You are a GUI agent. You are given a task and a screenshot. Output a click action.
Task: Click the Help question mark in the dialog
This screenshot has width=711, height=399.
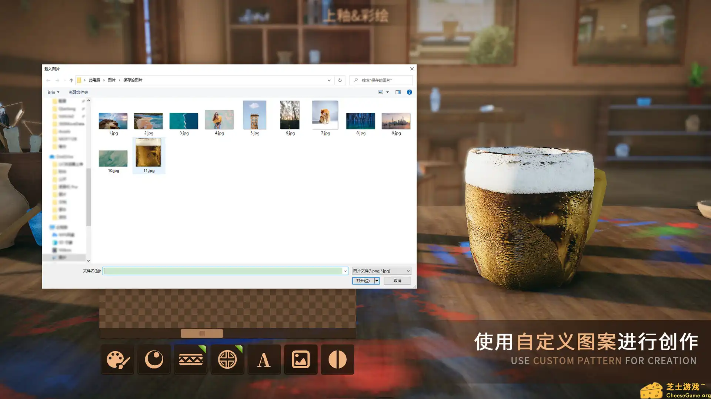[x=409, y=92]
